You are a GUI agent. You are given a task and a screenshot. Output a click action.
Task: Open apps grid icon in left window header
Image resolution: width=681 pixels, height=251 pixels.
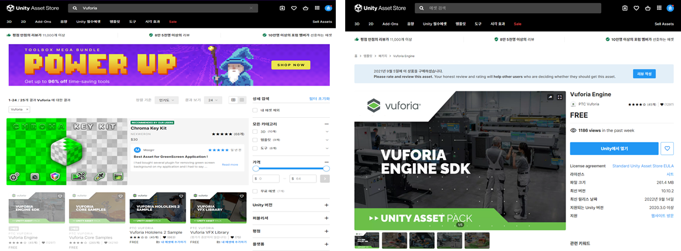[x=317, y=8]
